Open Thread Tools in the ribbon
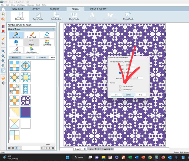Screen dimensions: 189x161 pos(128,16)
